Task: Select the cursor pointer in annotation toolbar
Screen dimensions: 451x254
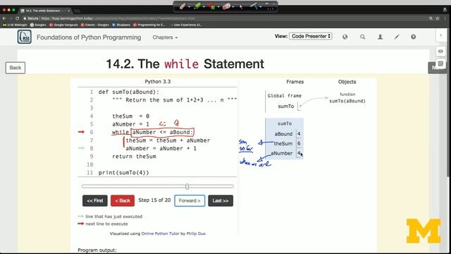Action: [241, 6]
